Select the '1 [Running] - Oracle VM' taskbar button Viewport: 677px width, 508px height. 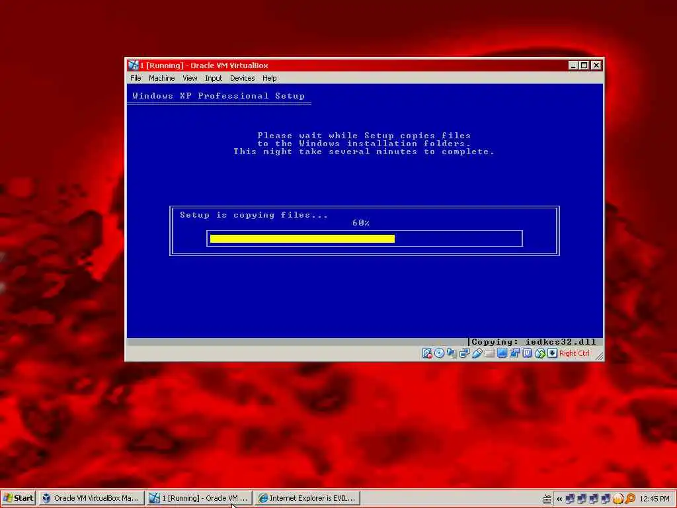(x=199, y=498)
